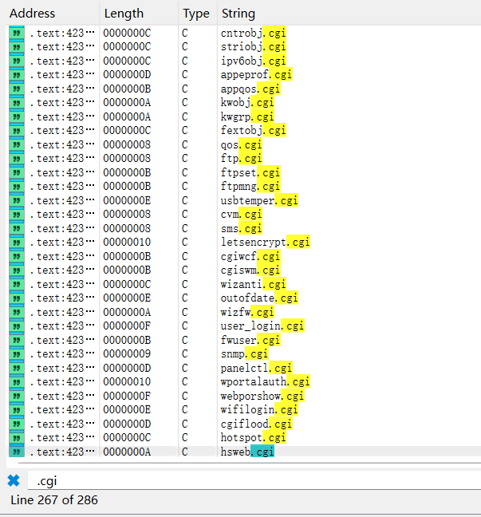Click the string icon beside appeprof.cgi

17,75
